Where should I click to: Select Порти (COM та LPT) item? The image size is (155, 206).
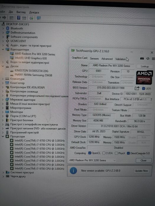tap(23, 116)
